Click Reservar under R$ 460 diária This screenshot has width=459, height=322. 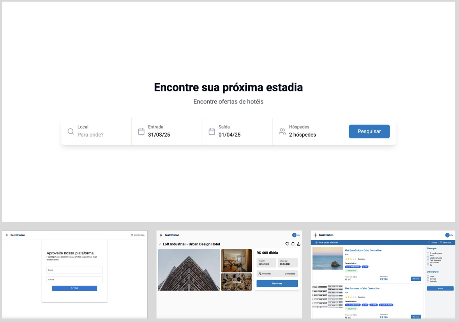277,283
